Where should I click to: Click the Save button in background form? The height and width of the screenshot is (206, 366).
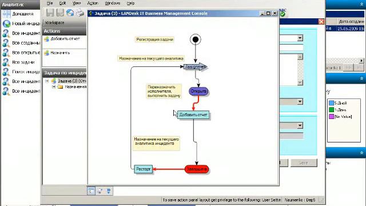coord(304,163)
